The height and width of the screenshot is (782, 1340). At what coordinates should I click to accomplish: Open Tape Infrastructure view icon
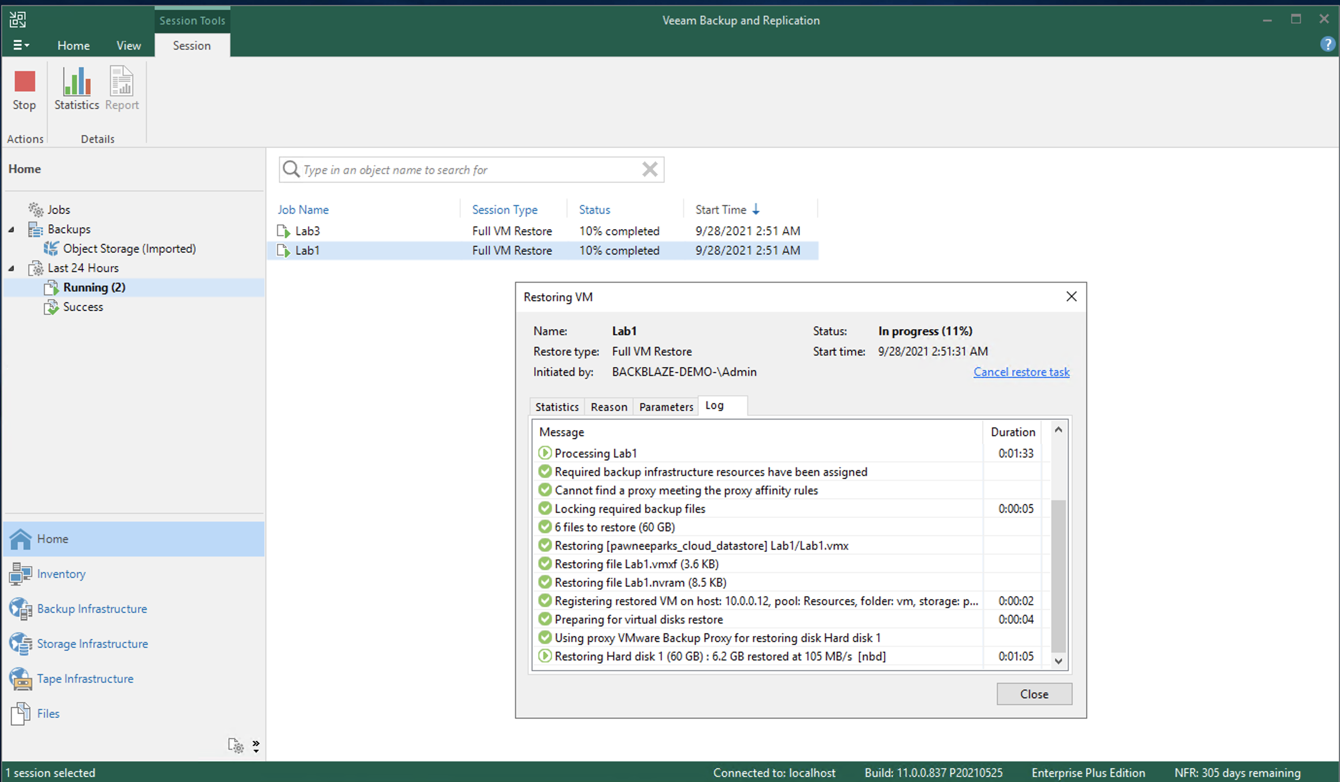21,679
